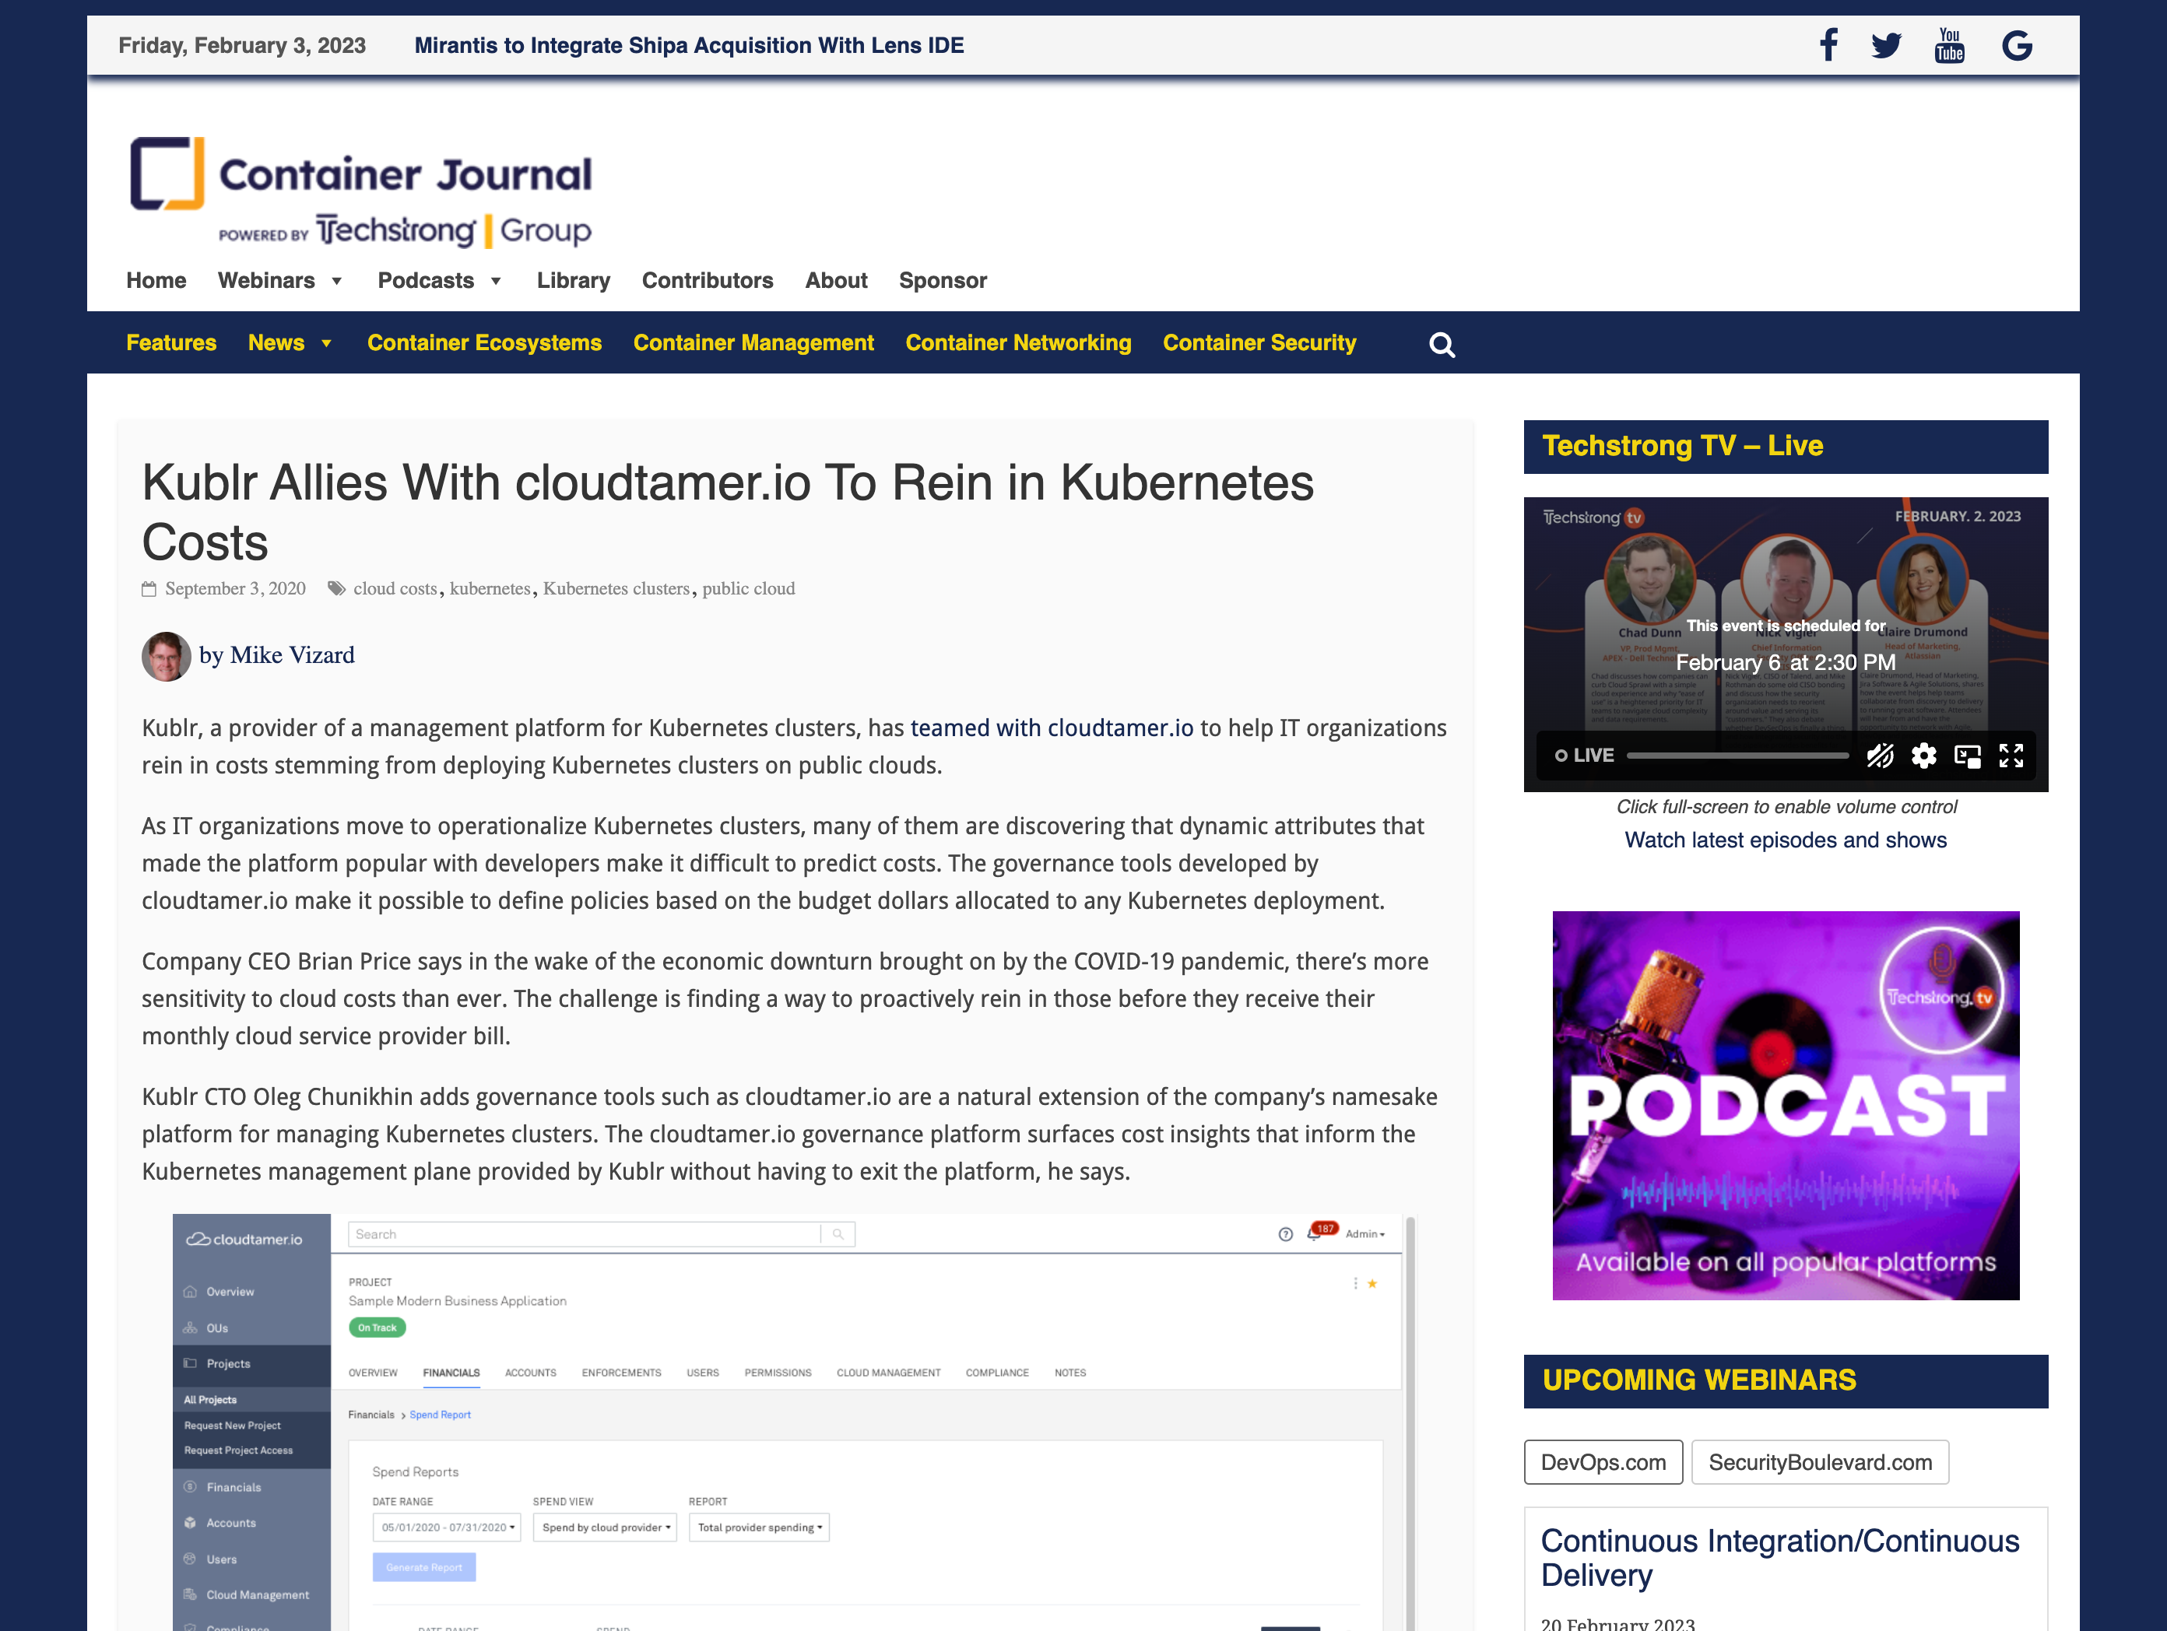Image resolution: width=2167 pixels, height=1631 pixels.
Task: Click the article date 'September 3, 2020'
Action: point(235,589)
